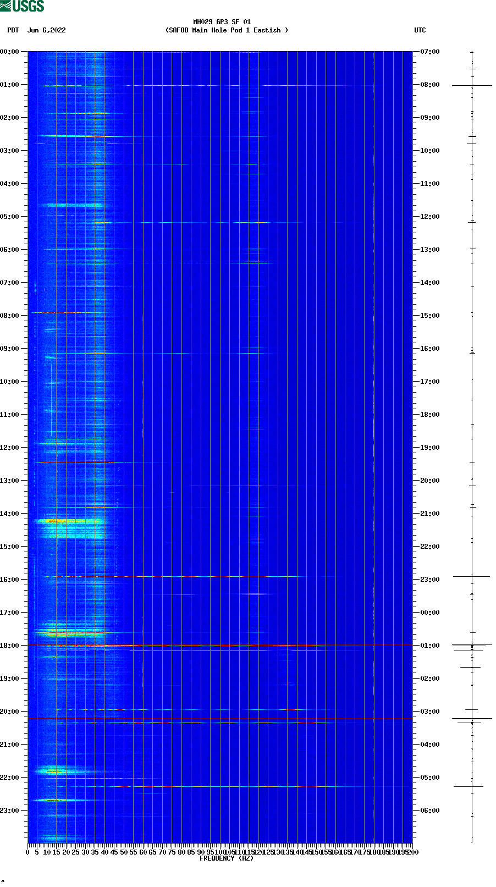Click the UTC '05:00' time label
Screen dimensions: 496x887
430,778
